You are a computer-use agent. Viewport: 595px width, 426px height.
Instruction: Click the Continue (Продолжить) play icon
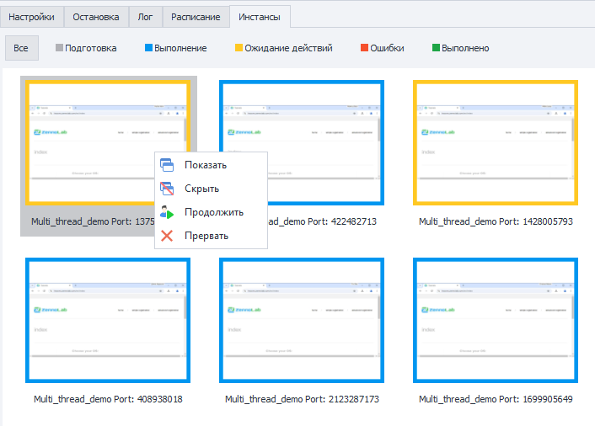167,212
